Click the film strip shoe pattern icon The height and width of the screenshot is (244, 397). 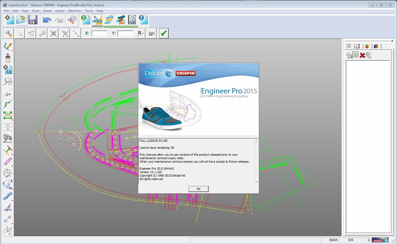pyautogui.click(x=132, y=20)
